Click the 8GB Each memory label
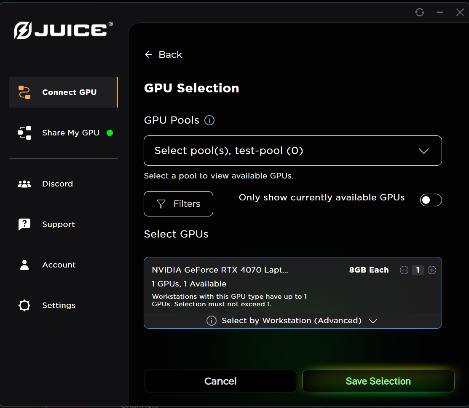The height and width of the screenshot is (408, 469). (x=369, y=270)
